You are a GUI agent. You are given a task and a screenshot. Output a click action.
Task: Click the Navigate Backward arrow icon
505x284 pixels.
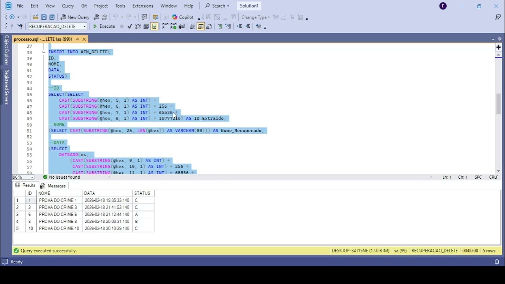pos(12,17)
